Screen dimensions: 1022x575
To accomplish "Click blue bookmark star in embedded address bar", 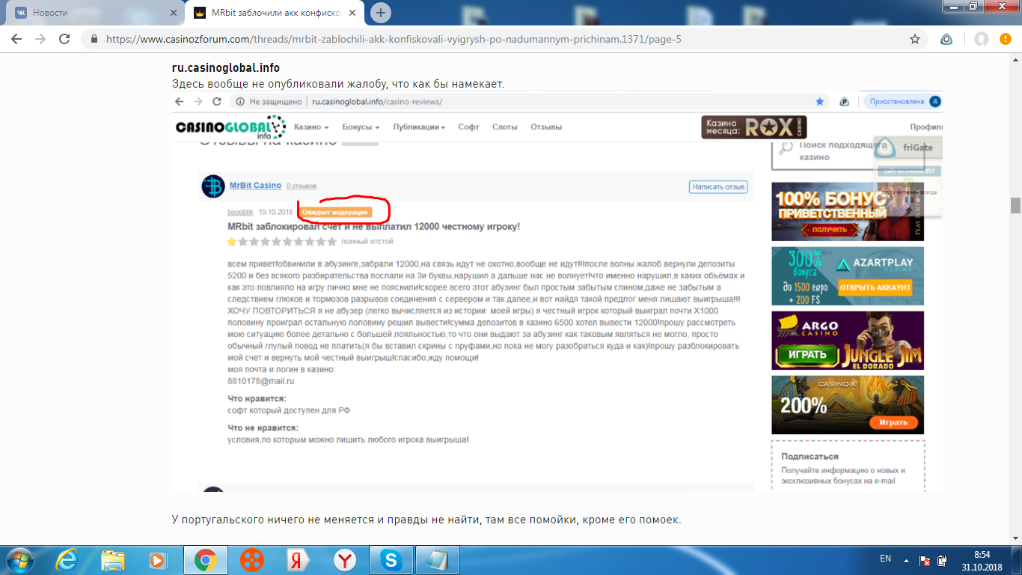I will (x=820, y=101).
